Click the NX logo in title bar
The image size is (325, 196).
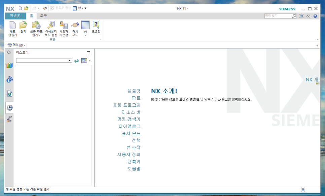point(10,9)
